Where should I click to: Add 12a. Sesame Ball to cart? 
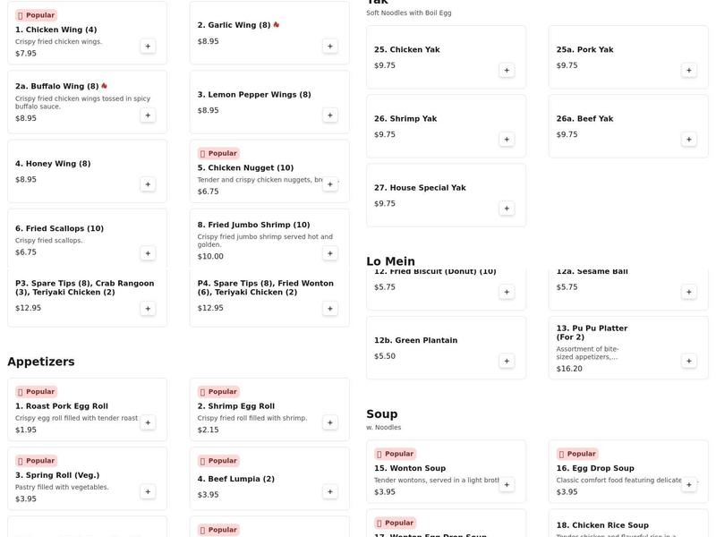[x=688, y=293]
